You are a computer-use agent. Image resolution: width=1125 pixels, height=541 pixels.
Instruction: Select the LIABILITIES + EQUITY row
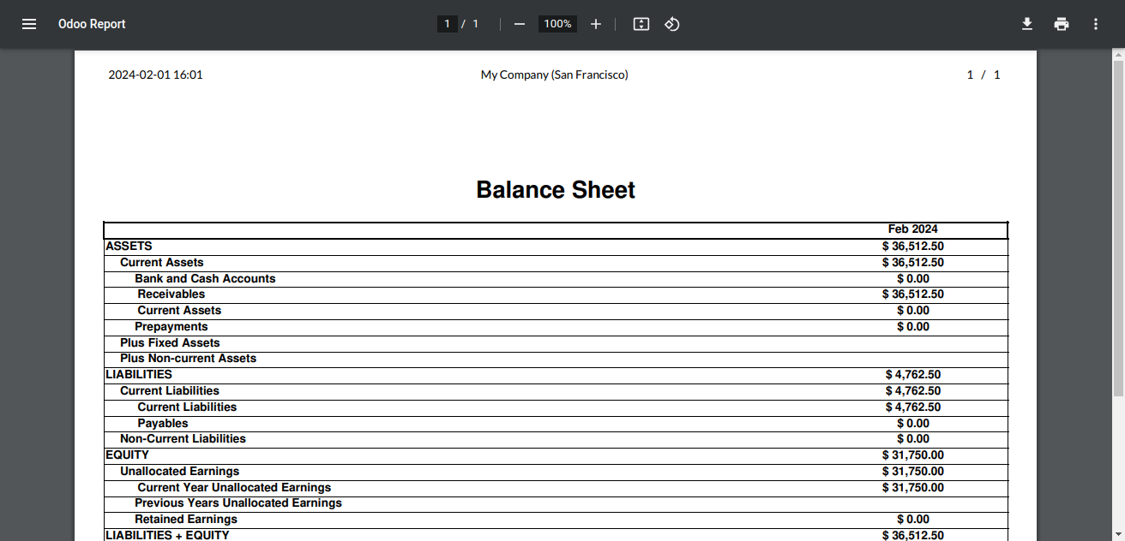pos(556,535)
